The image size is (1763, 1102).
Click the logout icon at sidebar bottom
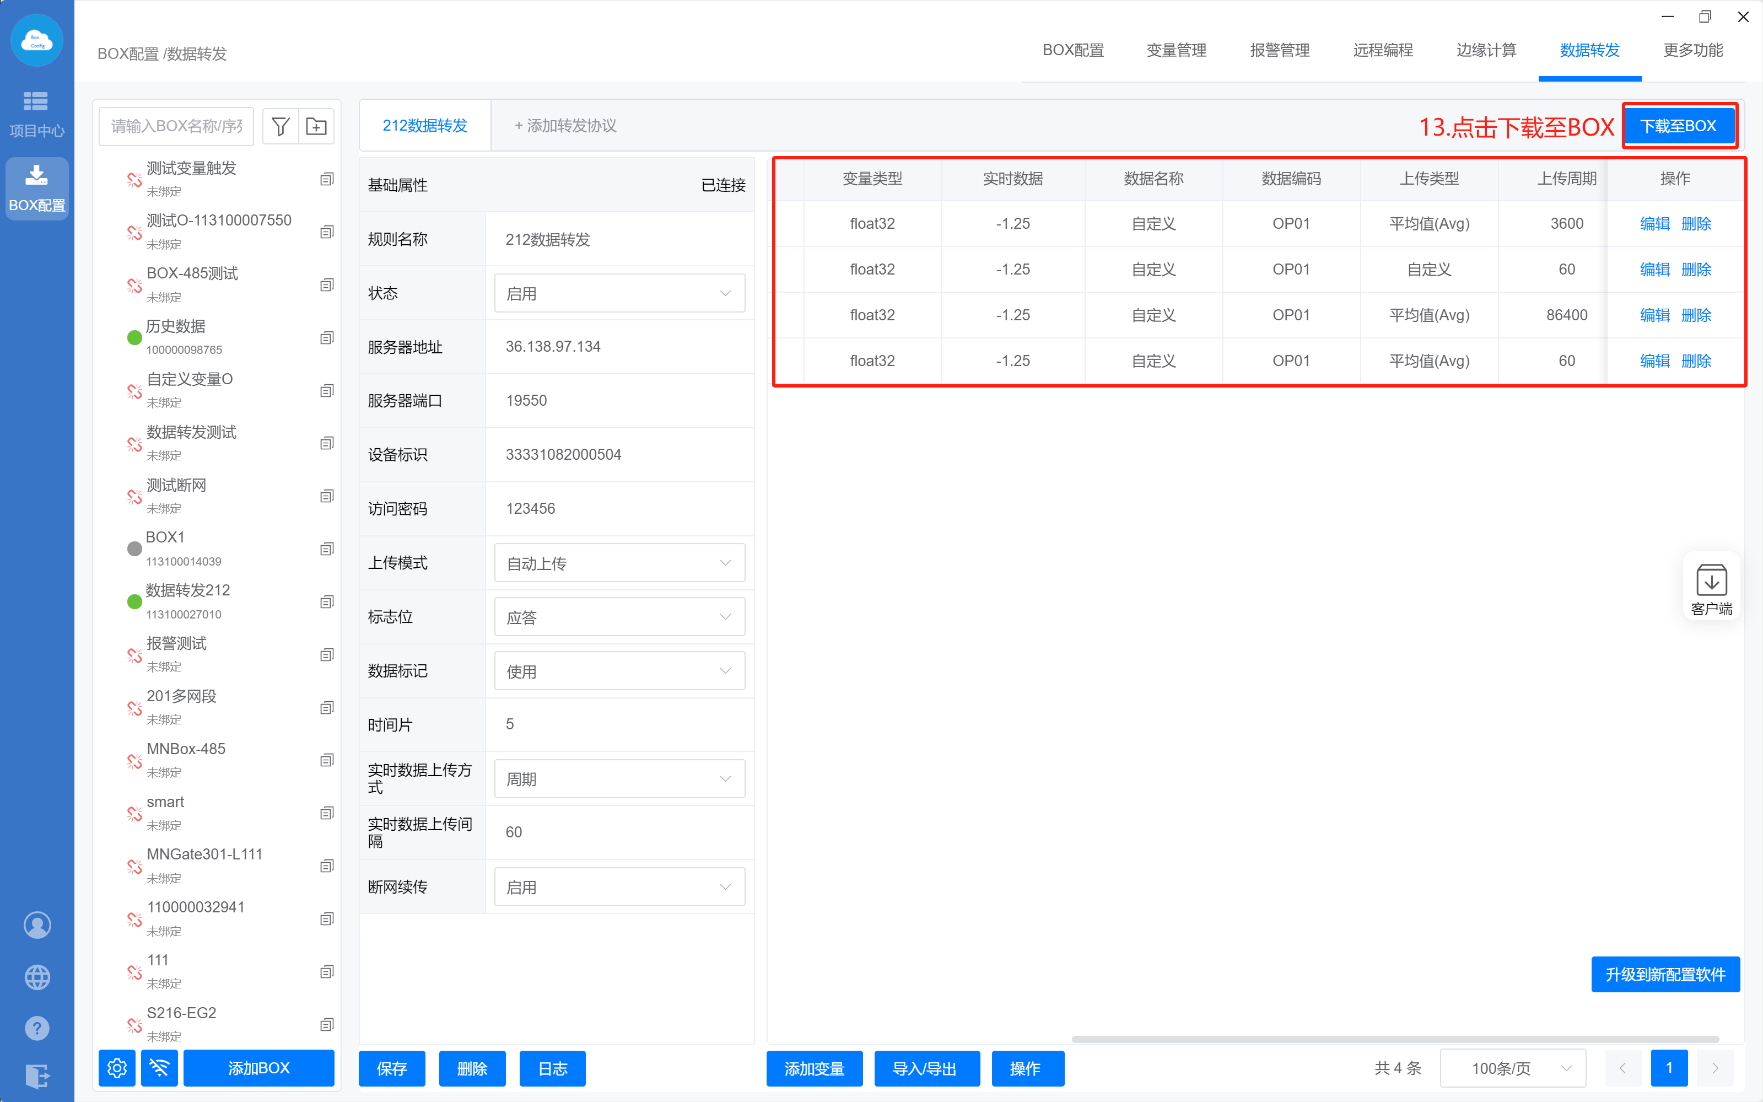pyautogui.click(x=37, y=1076)
